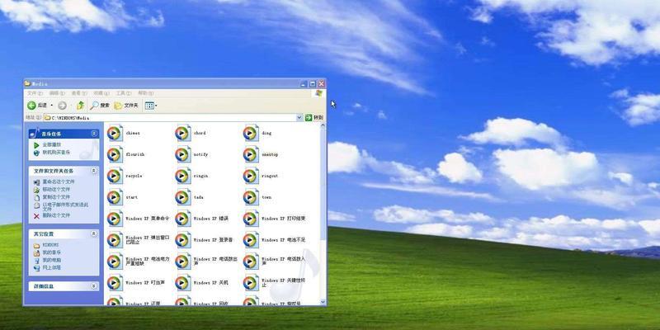660x330 pixels.
Task: Click the 以电子邮件形式发送此文件 link
Action: (x=66, y=207)
